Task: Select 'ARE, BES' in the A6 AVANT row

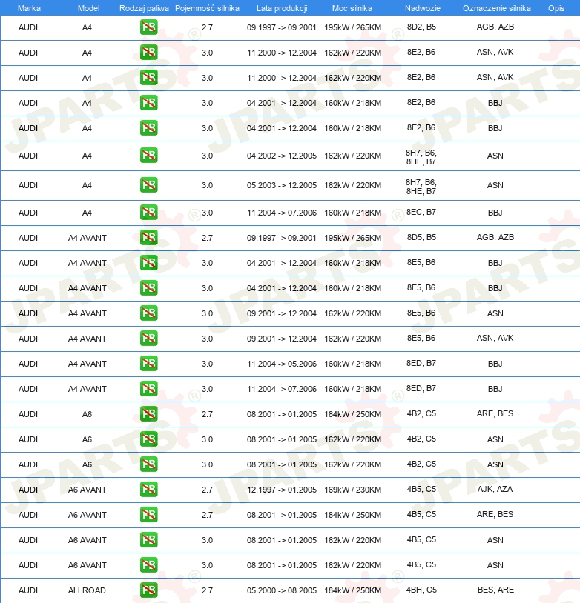Action: pyautogui.click(x=495, y=514)
